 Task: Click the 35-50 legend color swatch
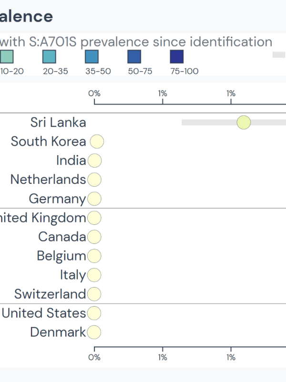coord(92,57)
